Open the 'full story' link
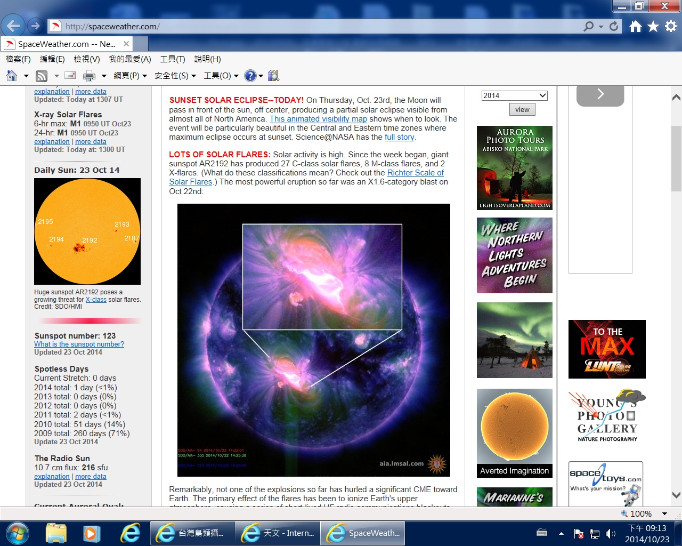Viewport: 682px width, 546px height. pyautogui.click(x=399, y=137)
